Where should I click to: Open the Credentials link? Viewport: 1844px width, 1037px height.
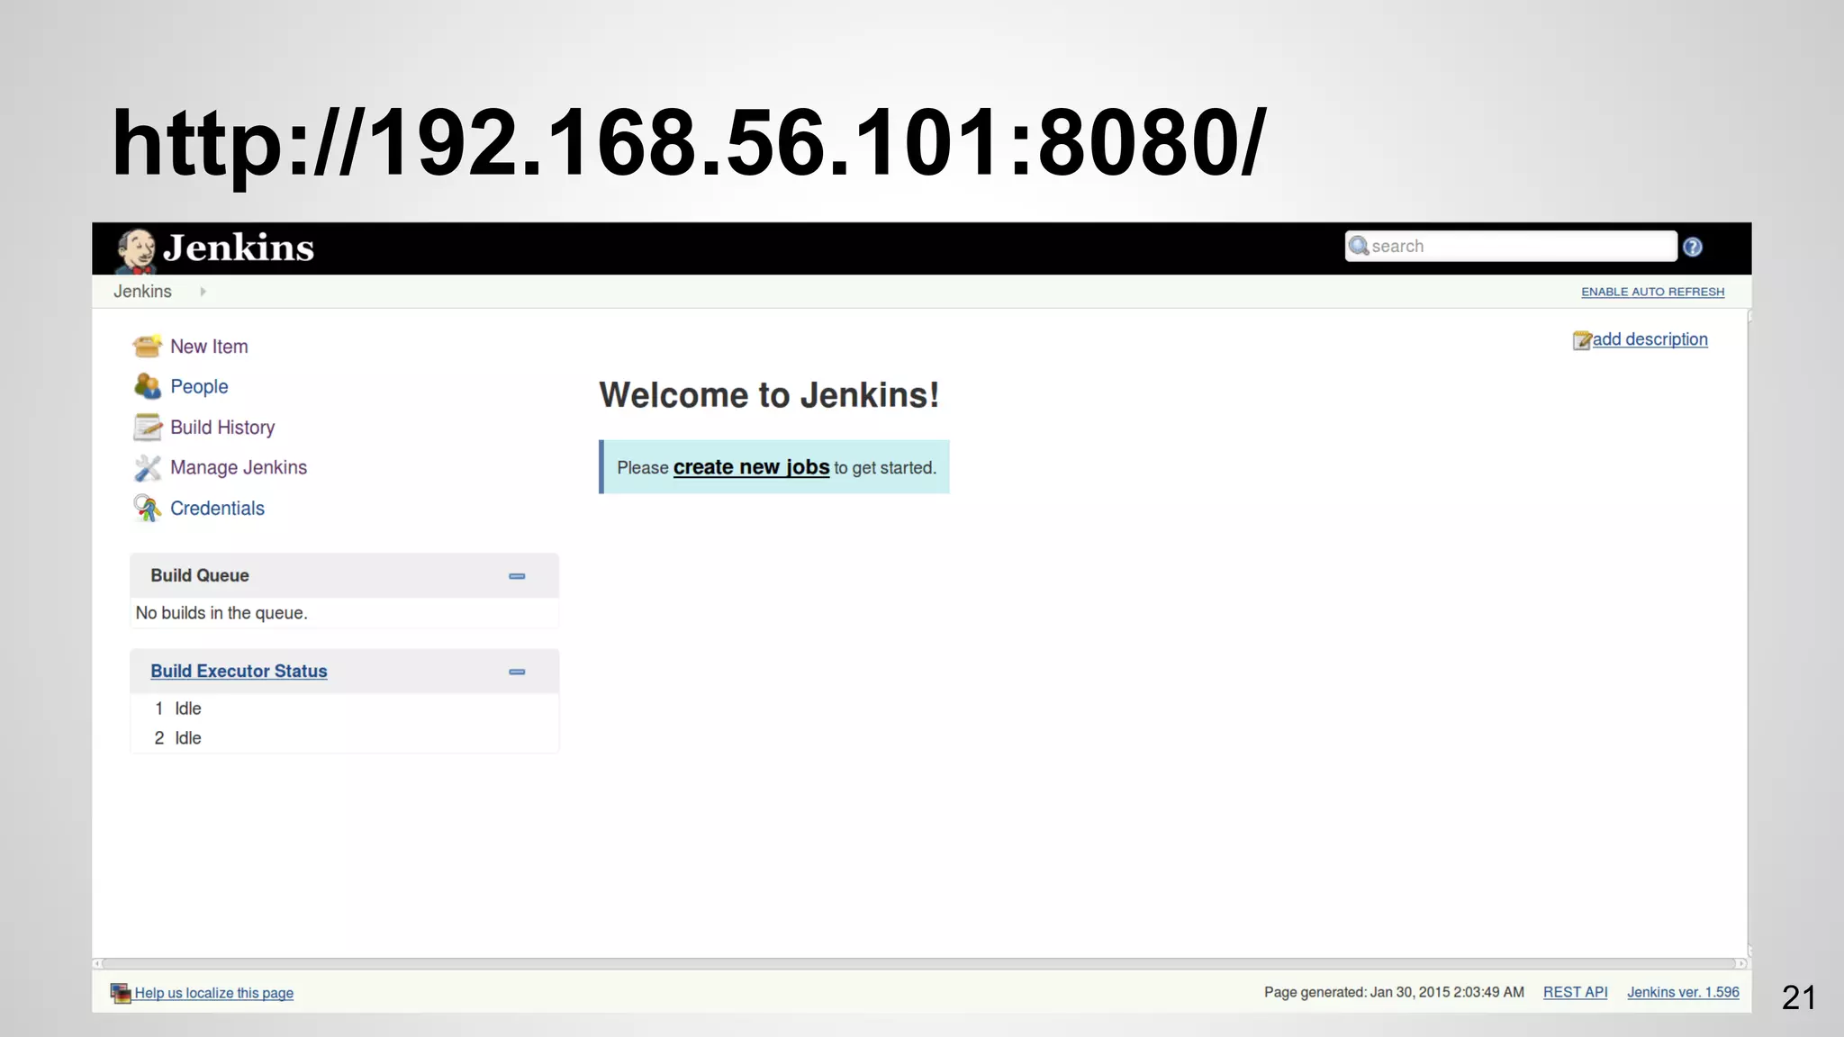click(217, 509)
